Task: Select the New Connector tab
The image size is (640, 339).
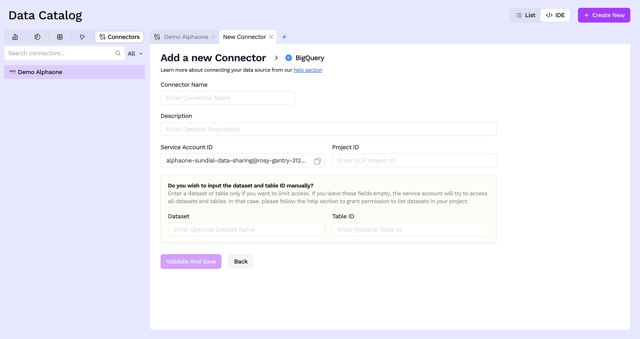Action: (244, 37)
